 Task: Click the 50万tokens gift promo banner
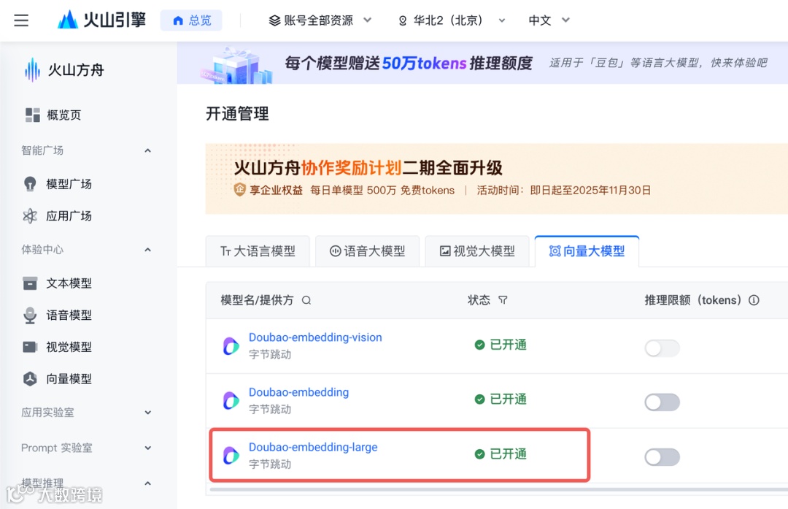pos(482,64)
